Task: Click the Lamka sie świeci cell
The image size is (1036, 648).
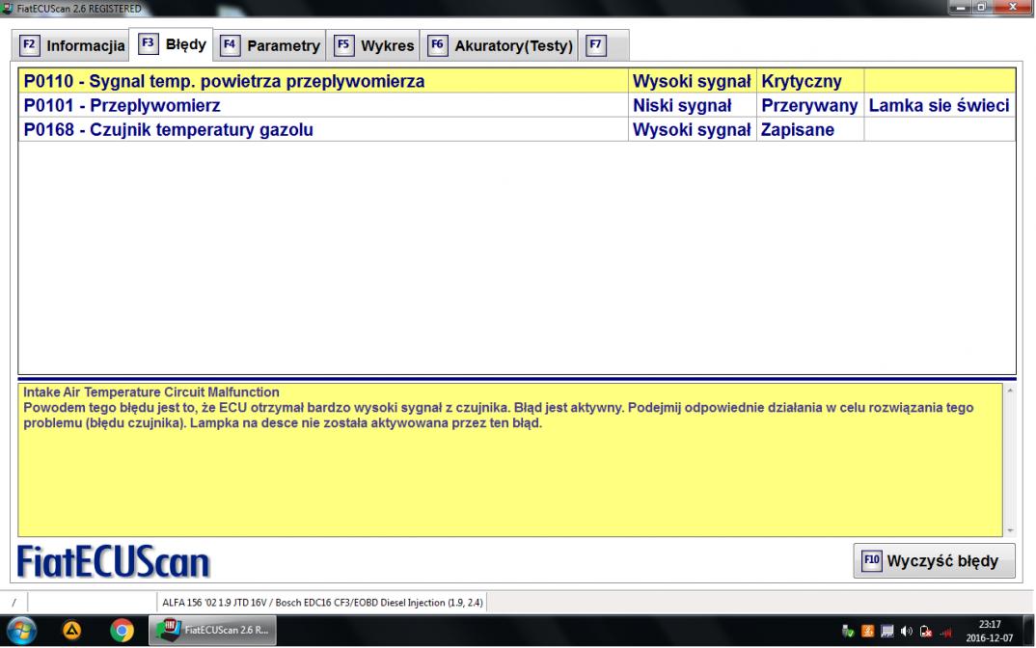Action: 939,105
